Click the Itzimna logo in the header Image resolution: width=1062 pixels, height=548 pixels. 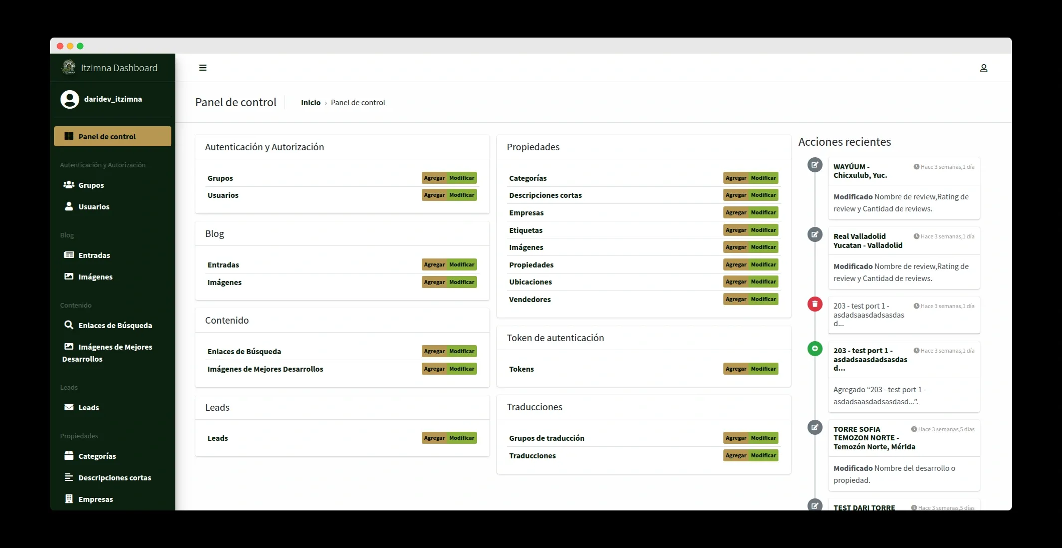coord(68,67)
